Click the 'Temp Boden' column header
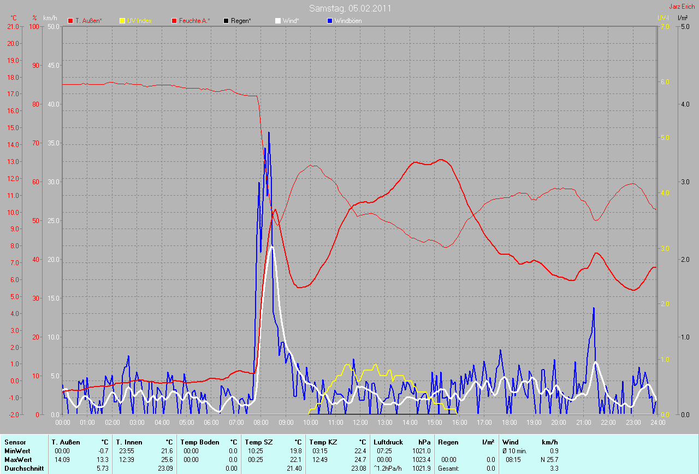The image size is (699, 474). [x=200, y=442]
